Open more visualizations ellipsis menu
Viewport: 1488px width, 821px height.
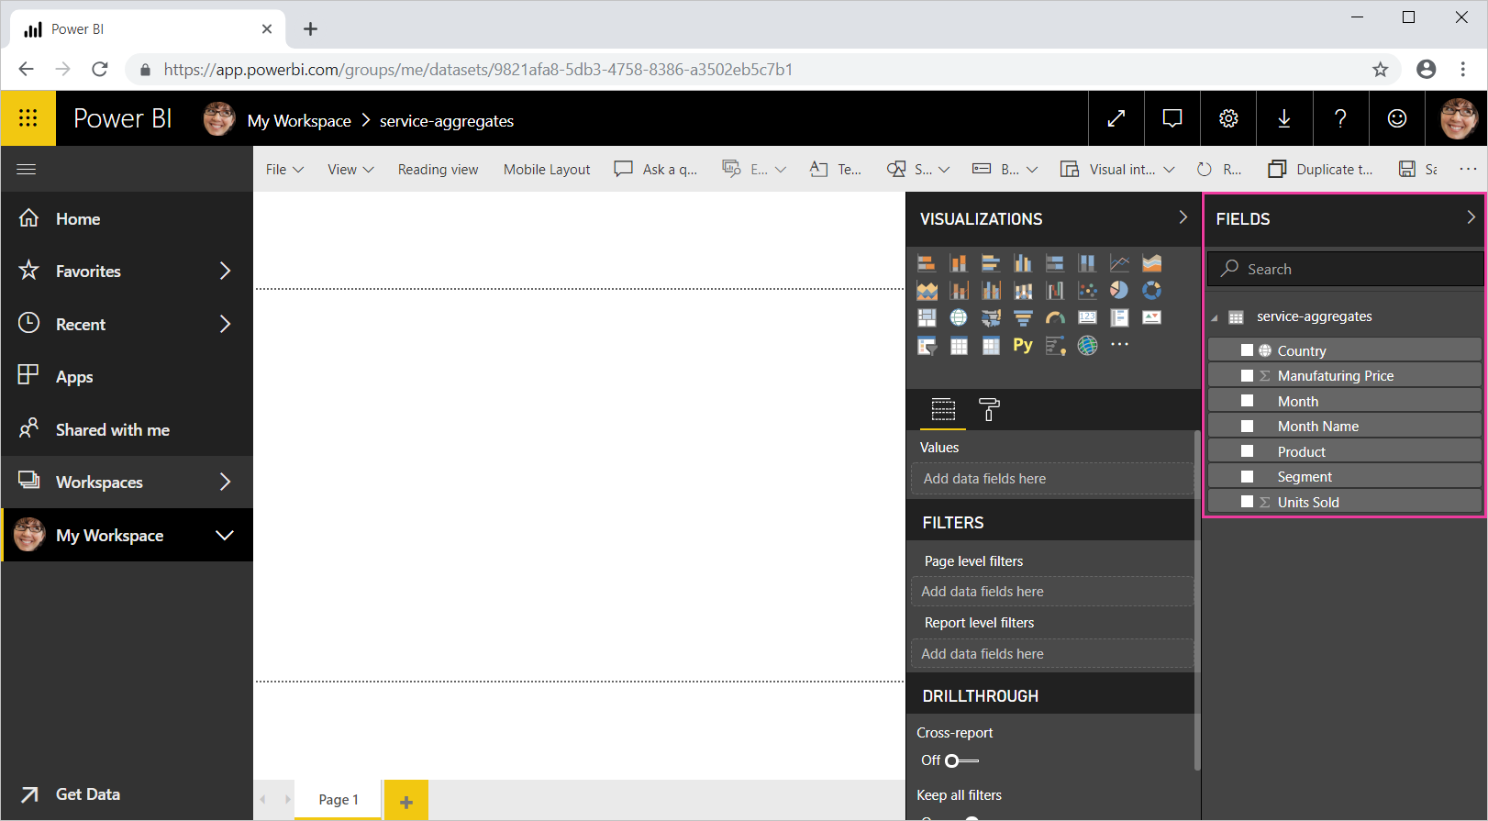coord(1119,345)
